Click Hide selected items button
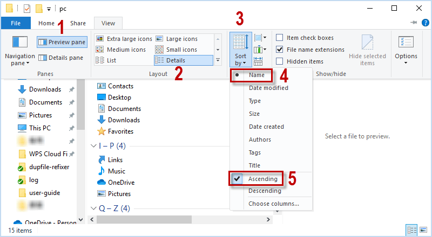Screen dimensions: 432x237 (367, 50)
